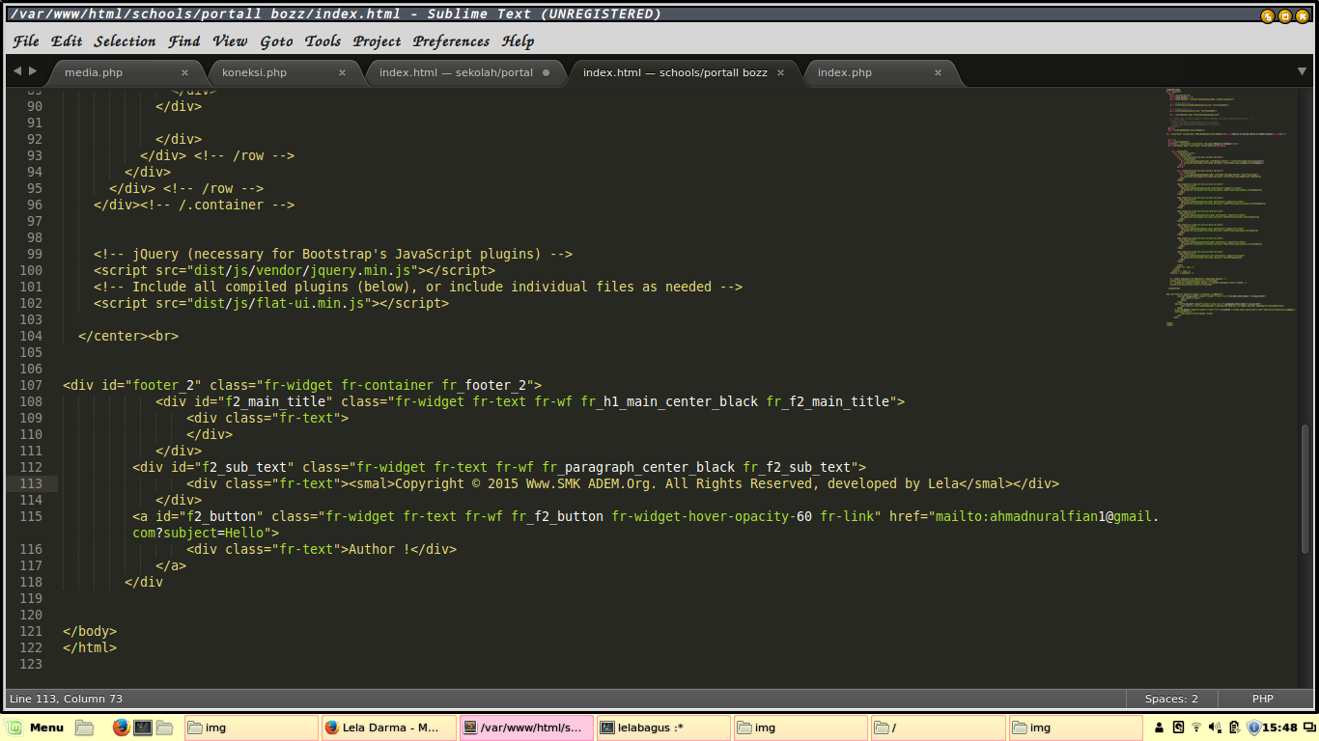Click line number 107 in the gutter
The height and width of the screenshot is (741, 1319).
click(31, 385)
